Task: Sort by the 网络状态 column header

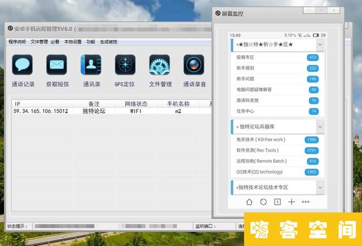Action: 136,104
